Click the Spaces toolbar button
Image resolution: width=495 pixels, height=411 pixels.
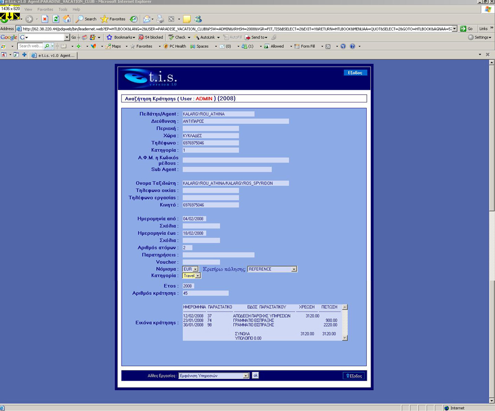199,46
